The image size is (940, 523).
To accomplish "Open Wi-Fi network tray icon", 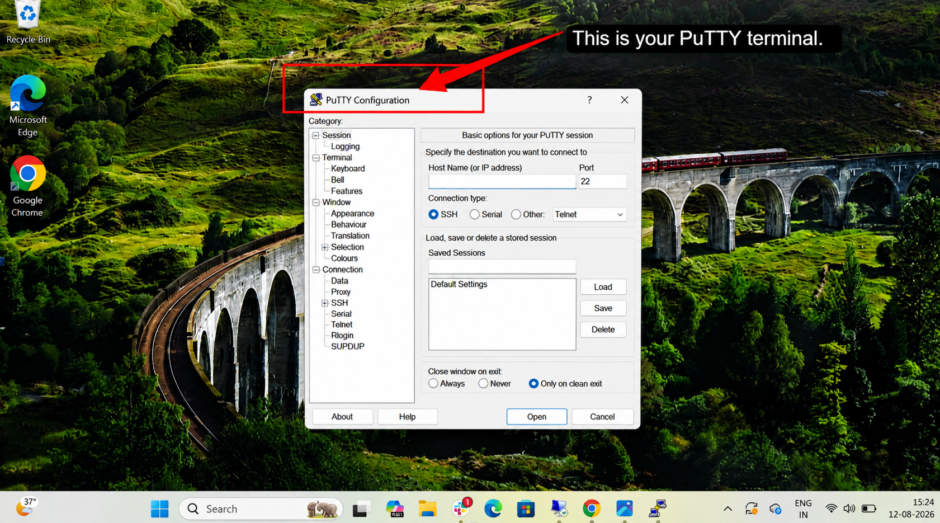I will click(831, 508).
